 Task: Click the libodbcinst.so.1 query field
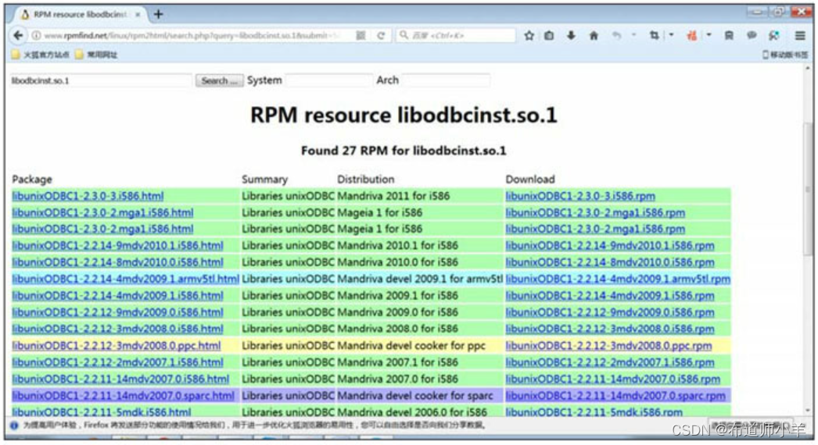101,80
